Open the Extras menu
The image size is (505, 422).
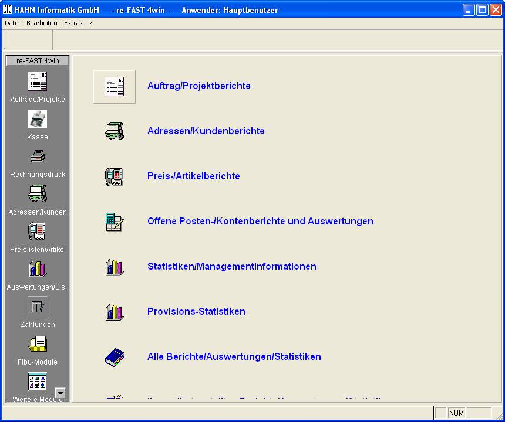click(x=73, y=23)
